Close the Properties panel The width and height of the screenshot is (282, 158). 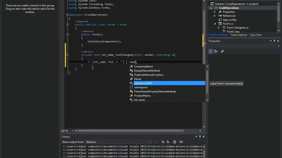278,41
